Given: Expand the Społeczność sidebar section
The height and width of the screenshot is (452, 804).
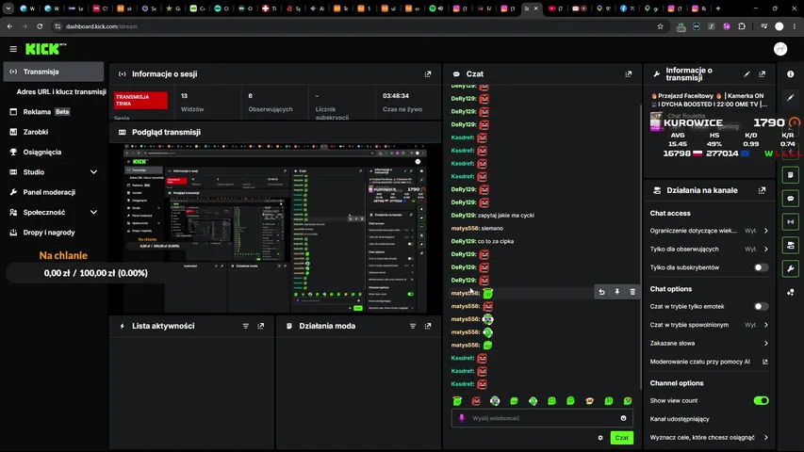Looking at the screenshot, I should click(94, 212).
